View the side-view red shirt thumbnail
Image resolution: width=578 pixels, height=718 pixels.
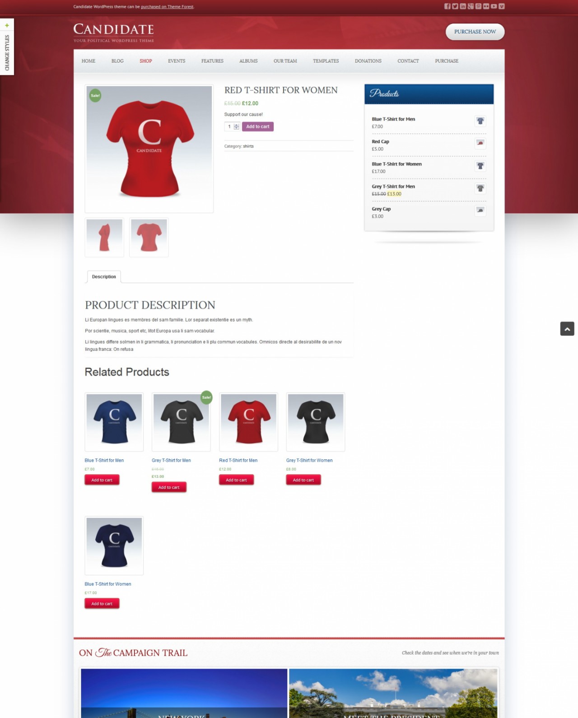tap(104, 238)
